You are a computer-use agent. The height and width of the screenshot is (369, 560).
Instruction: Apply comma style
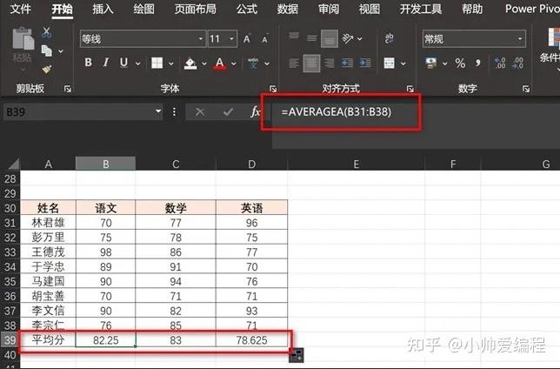(x=478, y=64)
